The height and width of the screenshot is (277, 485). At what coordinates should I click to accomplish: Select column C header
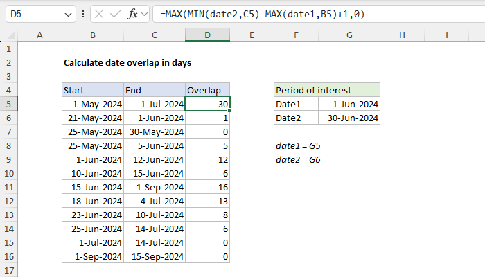coord(155,35)
